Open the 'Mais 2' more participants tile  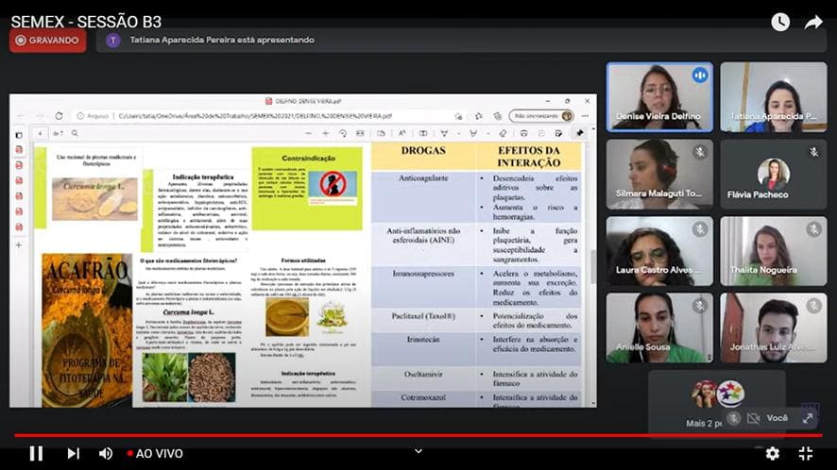click(x=717, y=403)
